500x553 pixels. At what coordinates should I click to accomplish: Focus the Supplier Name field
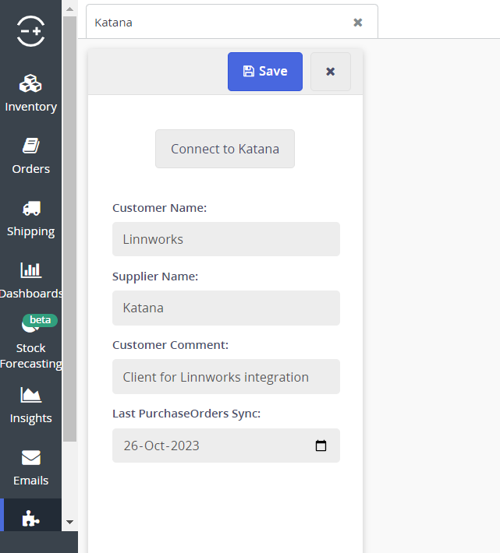click(x=225, y=308)
